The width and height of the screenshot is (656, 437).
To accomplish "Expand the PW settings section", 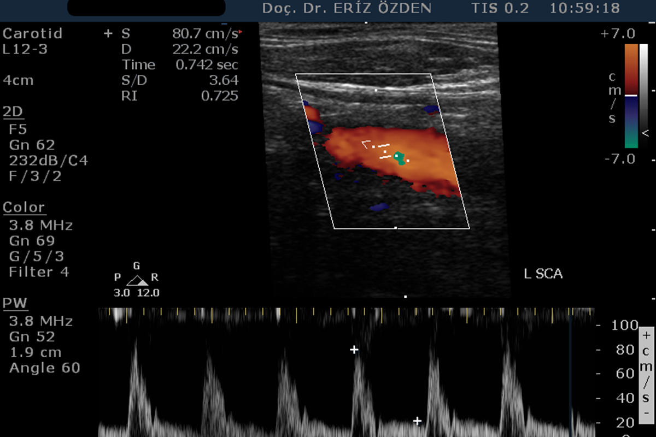I will (x=14, y=303).
